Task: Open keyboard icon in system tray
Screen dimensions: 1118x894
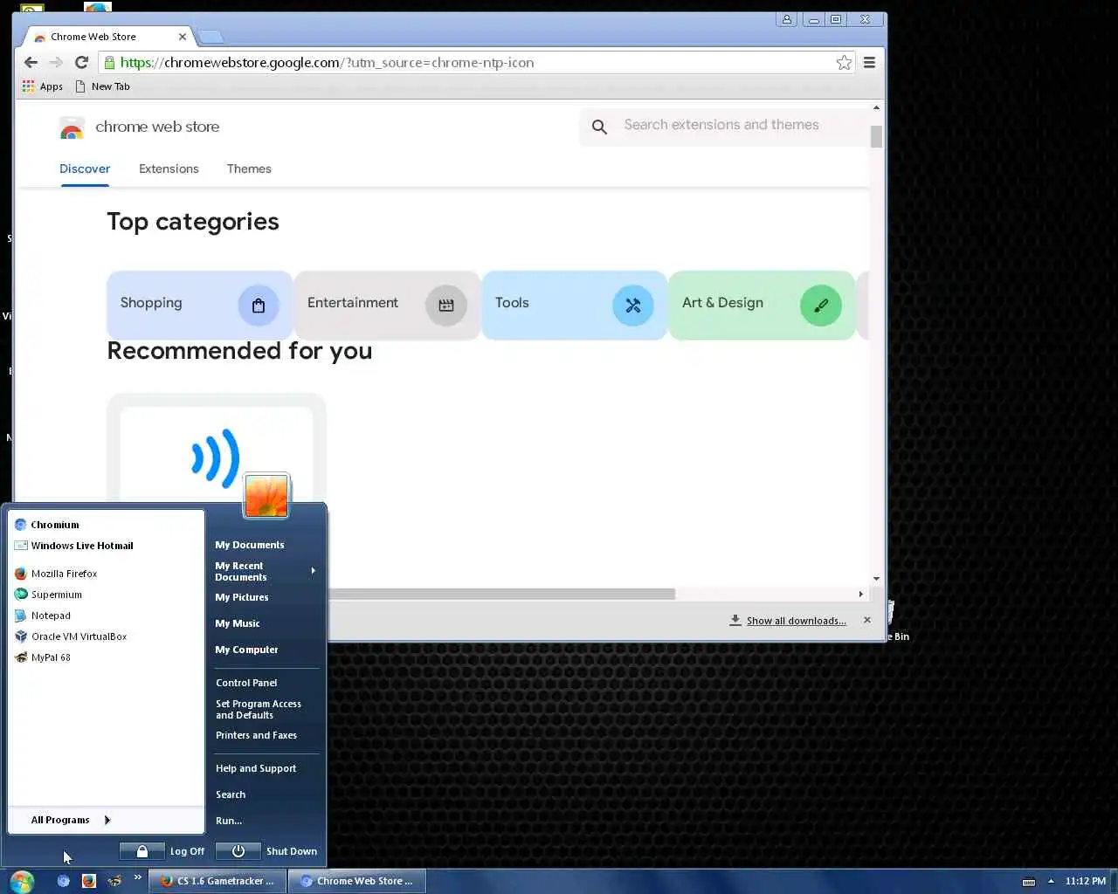Action: [x=1029, y=882]
